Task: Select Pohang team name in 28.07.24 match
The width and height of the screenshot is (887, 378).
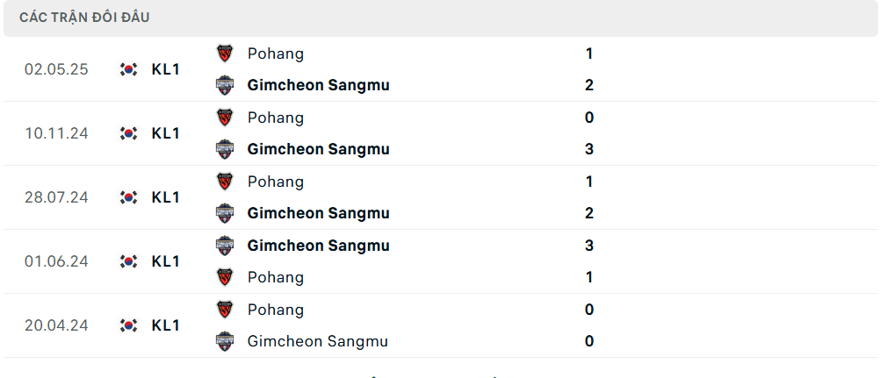Action: pos(276,182)
